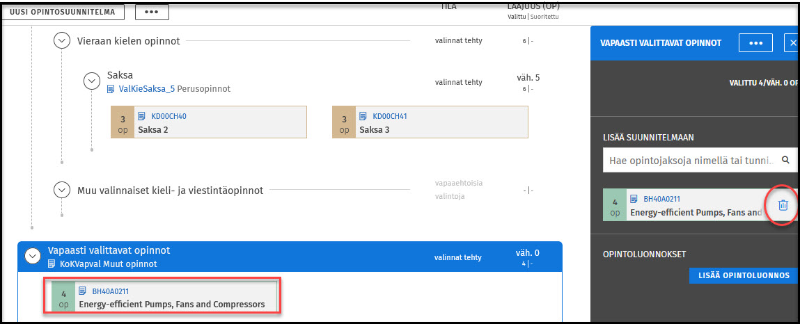Click trash icon to remove BH40A0211
This screenshot has height=324, width=800.
point(783,205)
